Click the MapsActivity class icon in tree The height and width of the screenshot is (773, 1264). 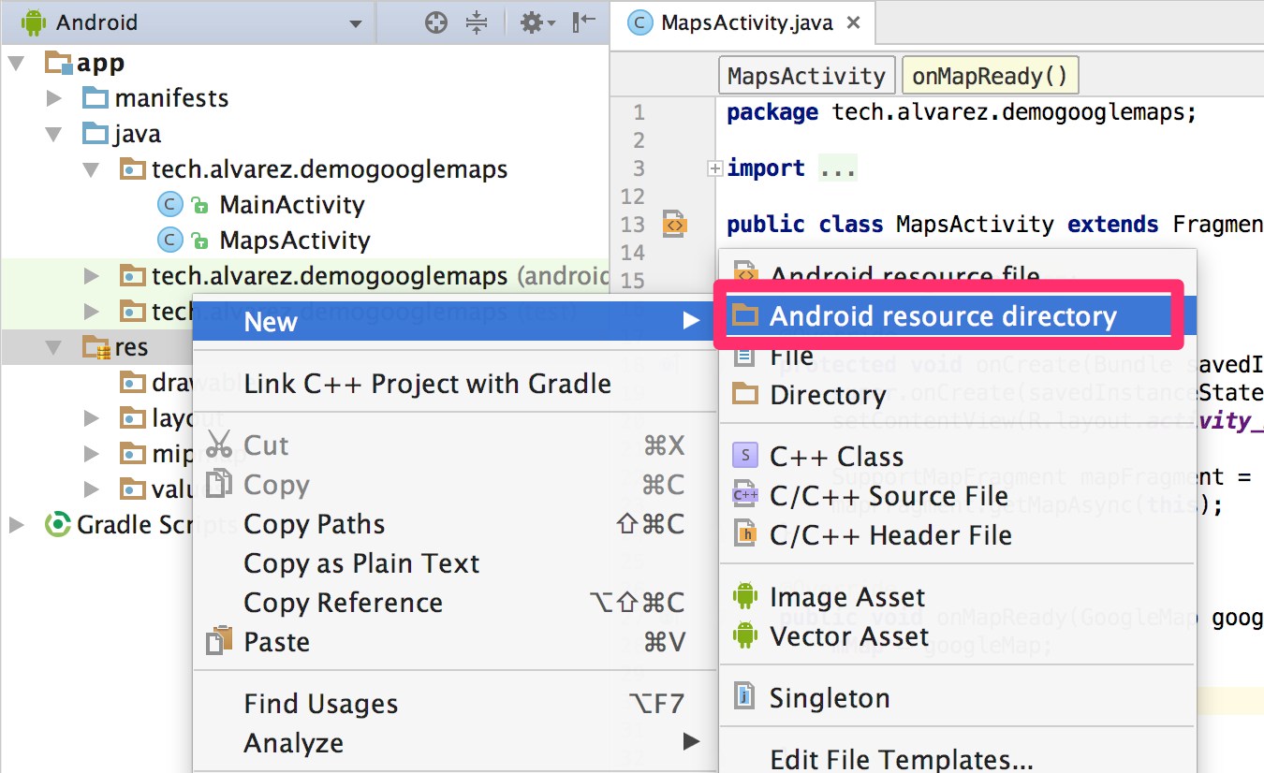(169, 241)
